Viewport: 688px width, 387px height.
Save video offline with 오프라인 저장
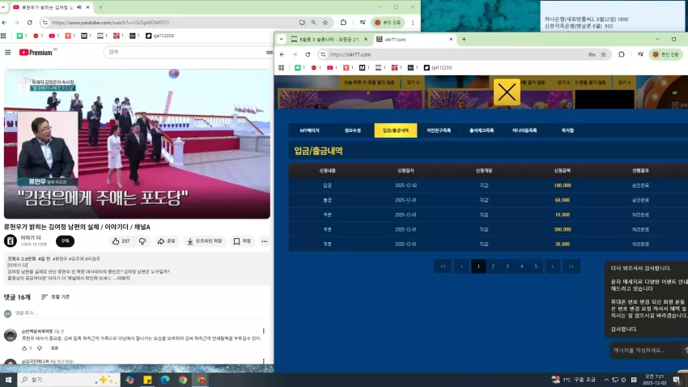[x=205, y=241]
